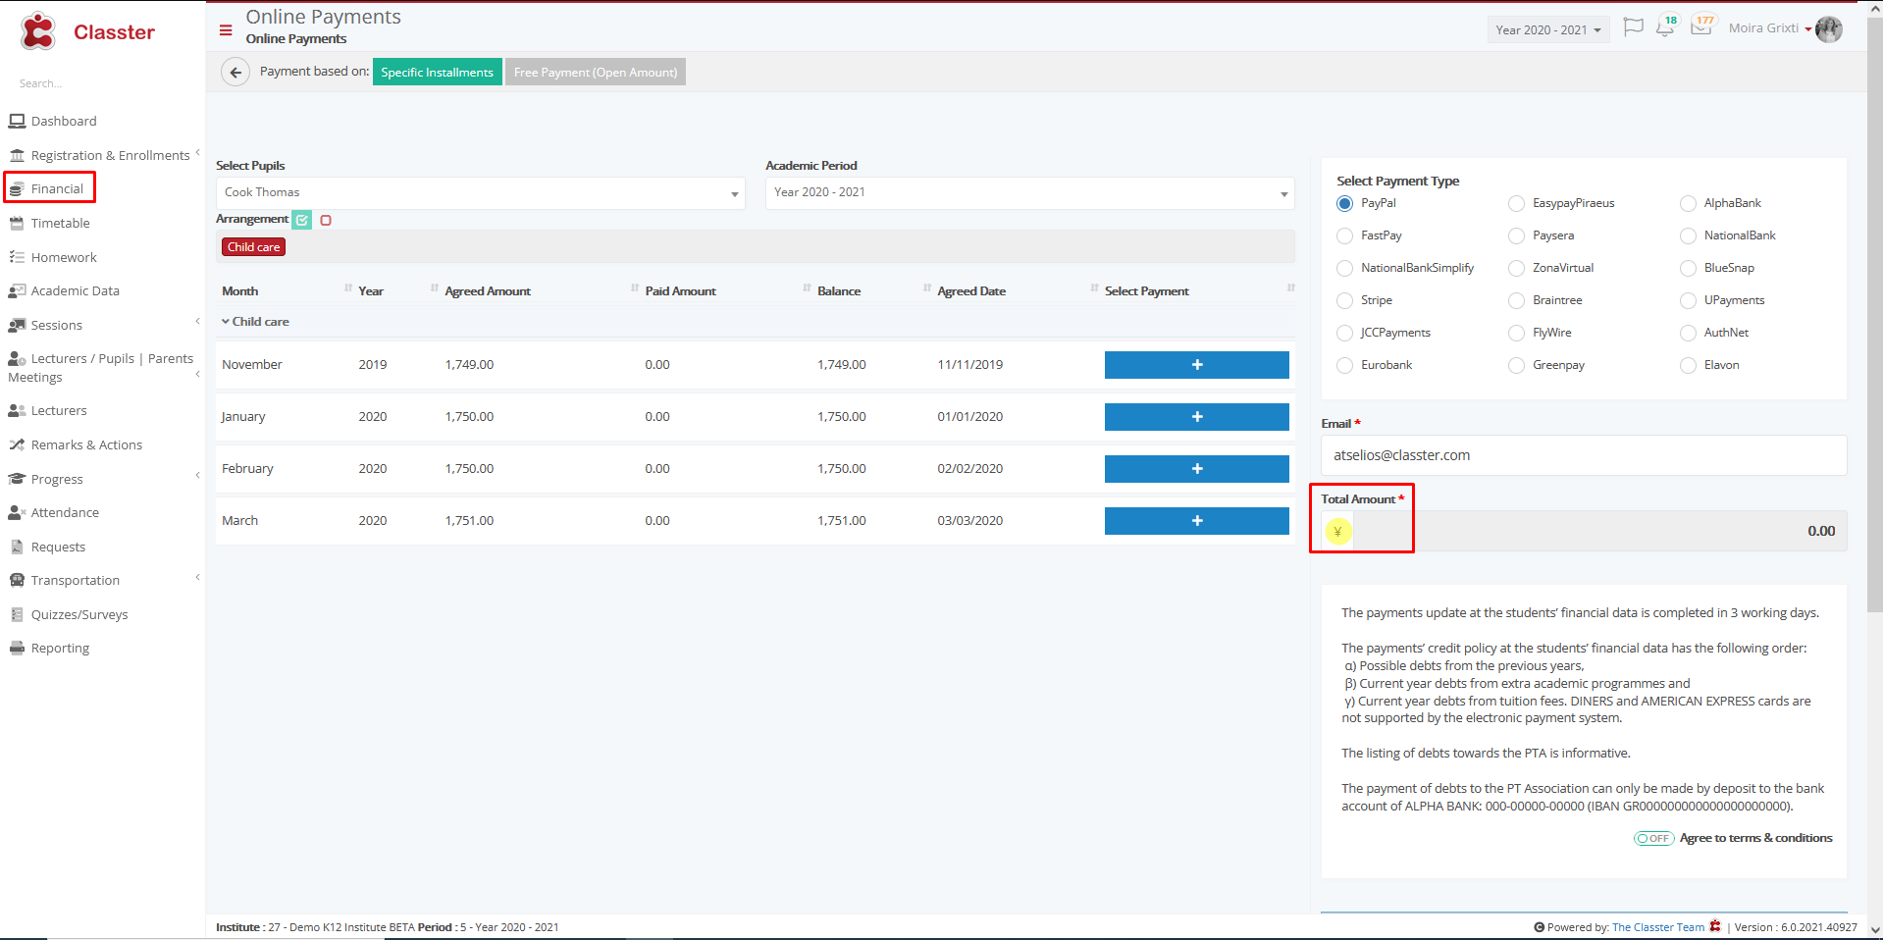
Task: Click the Registration & Enrollments building icon
Action: tap(17, 155)
